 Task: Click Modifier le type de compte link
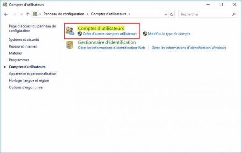point(169,34)
